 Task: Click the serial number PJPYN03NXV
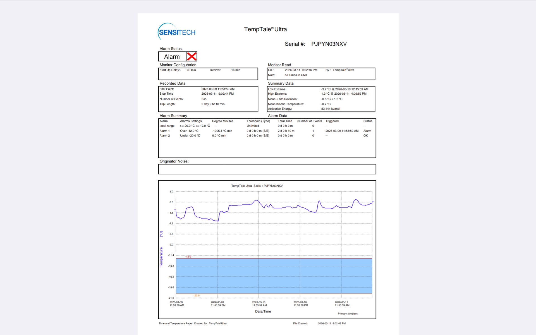click(x=329, y=44)
